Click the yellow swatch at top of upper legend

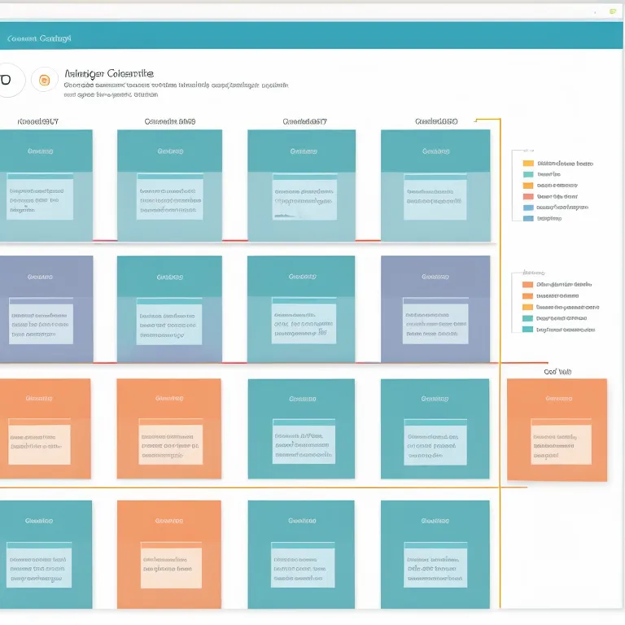pyautogui.click(x=528, y=164)
